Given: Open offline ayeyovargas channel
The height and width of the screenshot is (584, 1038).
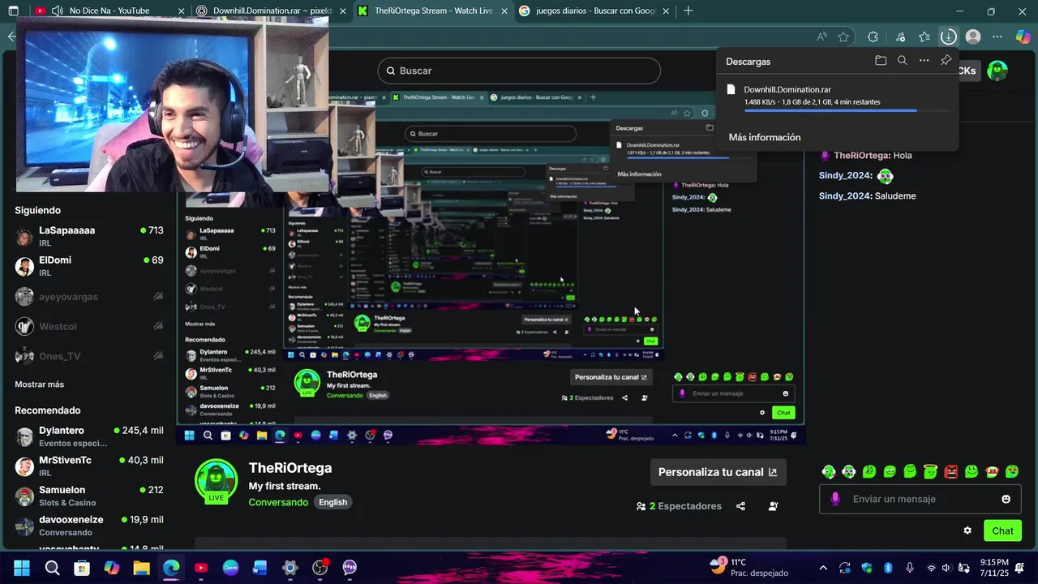Looking at the screenshot, I should point(89,297).
